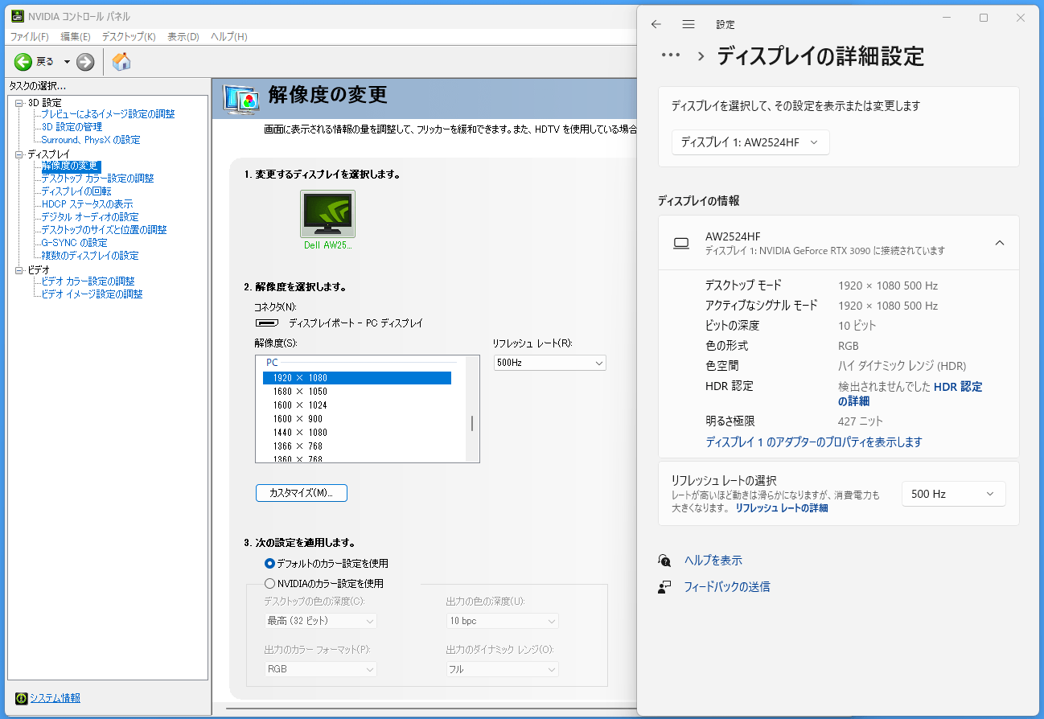Open デスクトップのサイズと位置の調整
1044x719 pixels.
point(104,230)
